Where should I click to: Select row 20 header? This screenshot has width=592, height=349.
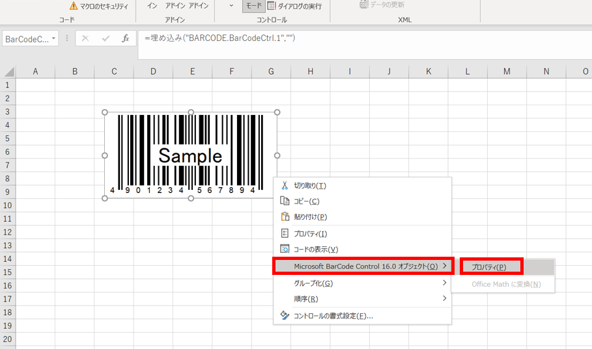(8, 339)
